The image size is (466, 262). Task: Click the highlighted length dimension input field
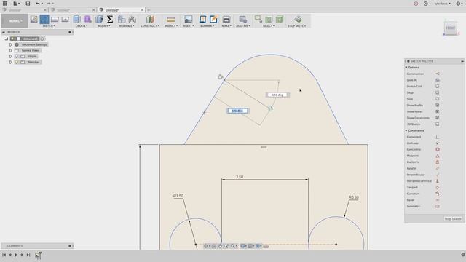point(238,111)
